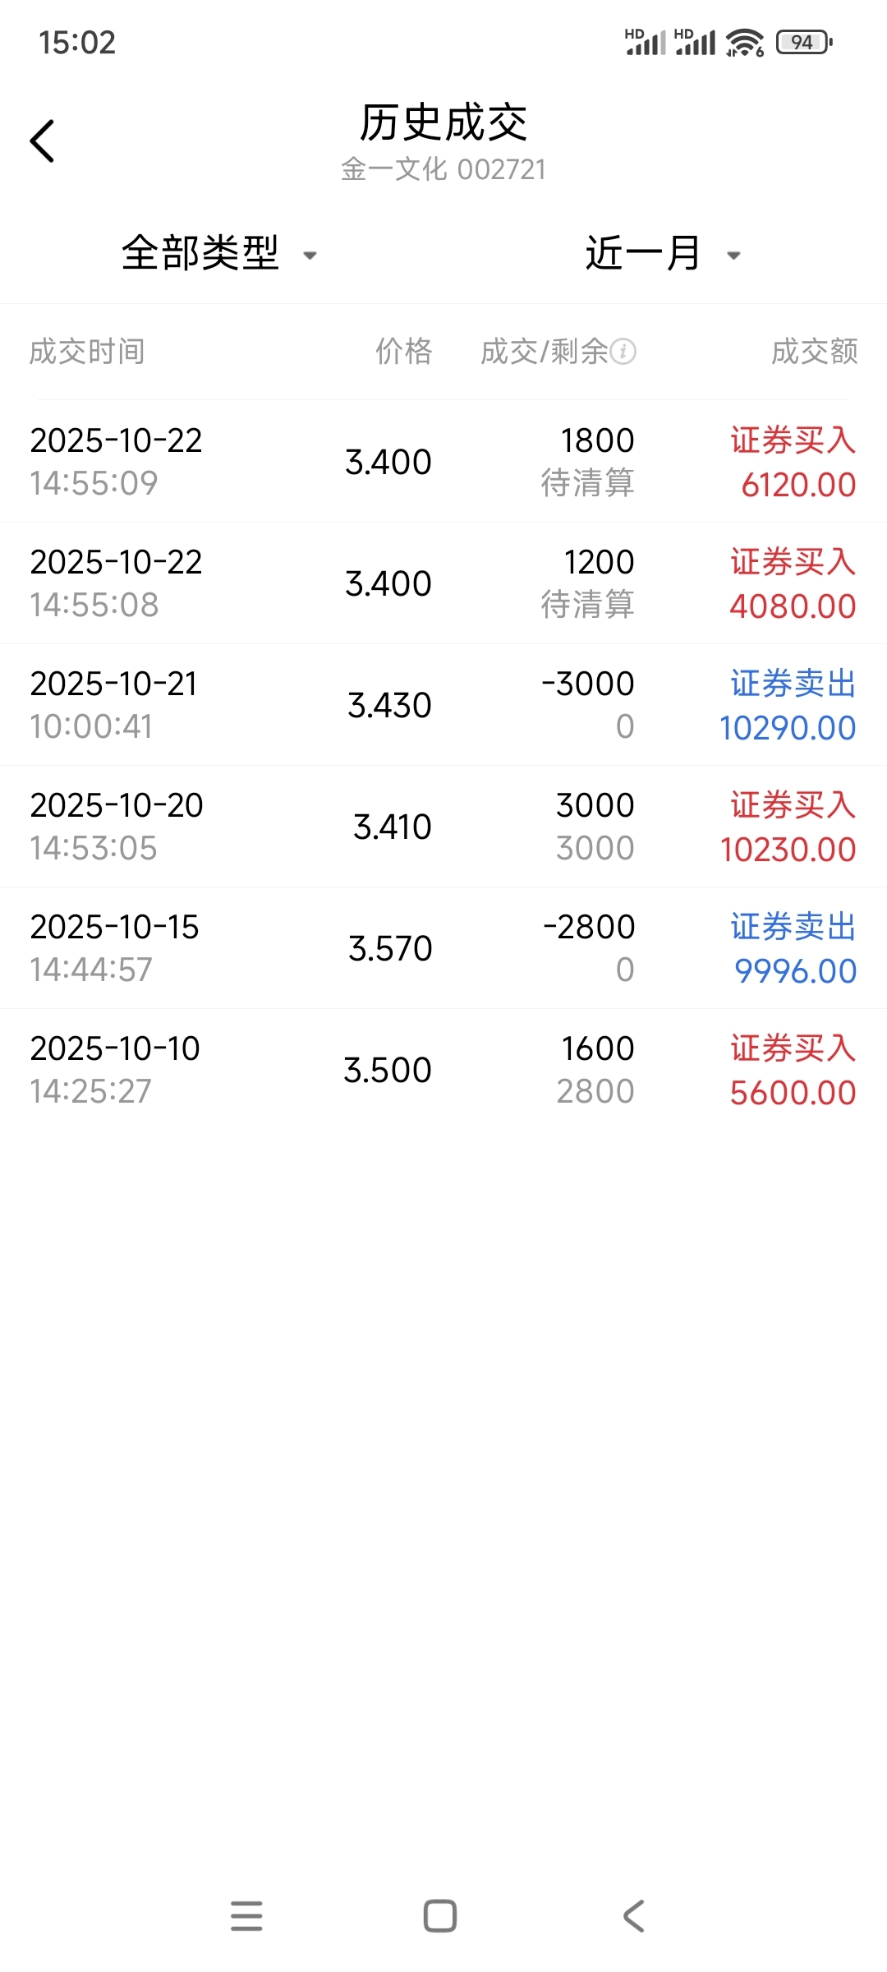Expand the 全部类型 filter dropdown

pyautogui.click(x=201, y=253)
